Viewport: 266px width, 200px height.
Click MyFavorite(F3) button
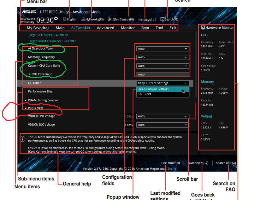click(92, 19)
